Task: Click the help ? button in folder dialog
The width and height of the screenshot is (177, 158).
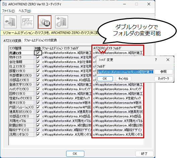Action: click(x=156, y=60)
